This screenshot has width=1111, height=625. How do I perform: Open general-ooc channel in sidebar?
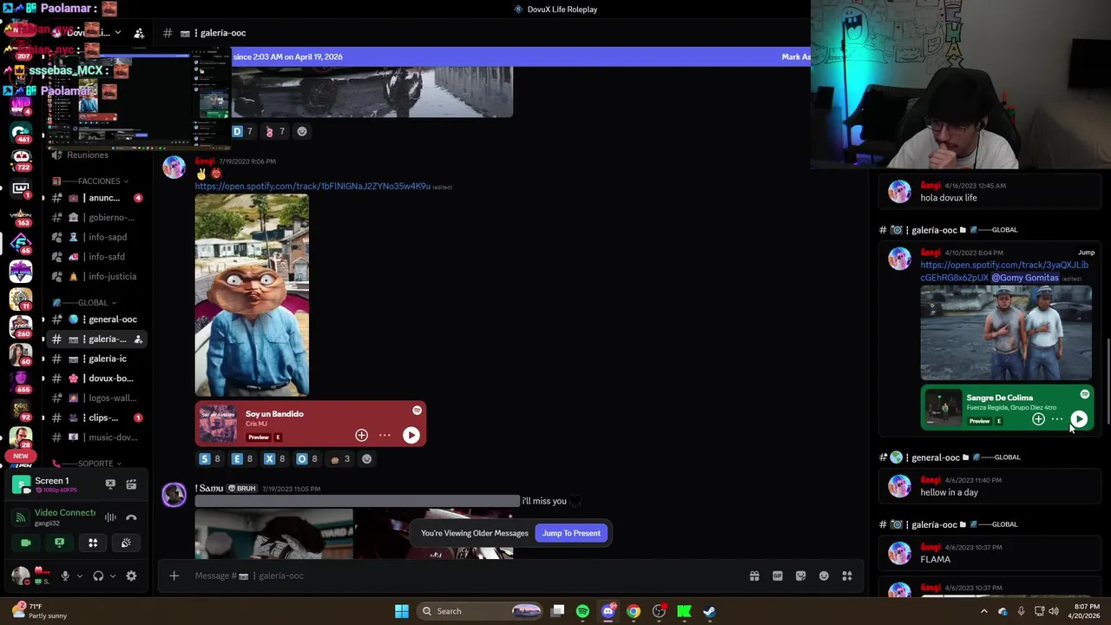96,319
